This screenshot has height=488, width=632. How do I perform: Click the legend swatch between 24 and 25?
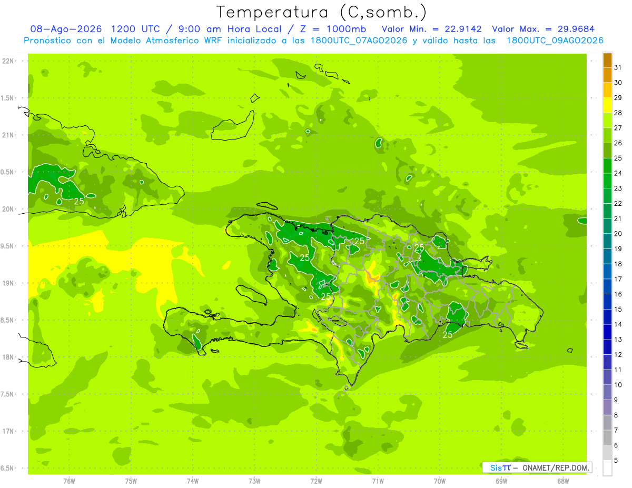click(x=607, y=166)
